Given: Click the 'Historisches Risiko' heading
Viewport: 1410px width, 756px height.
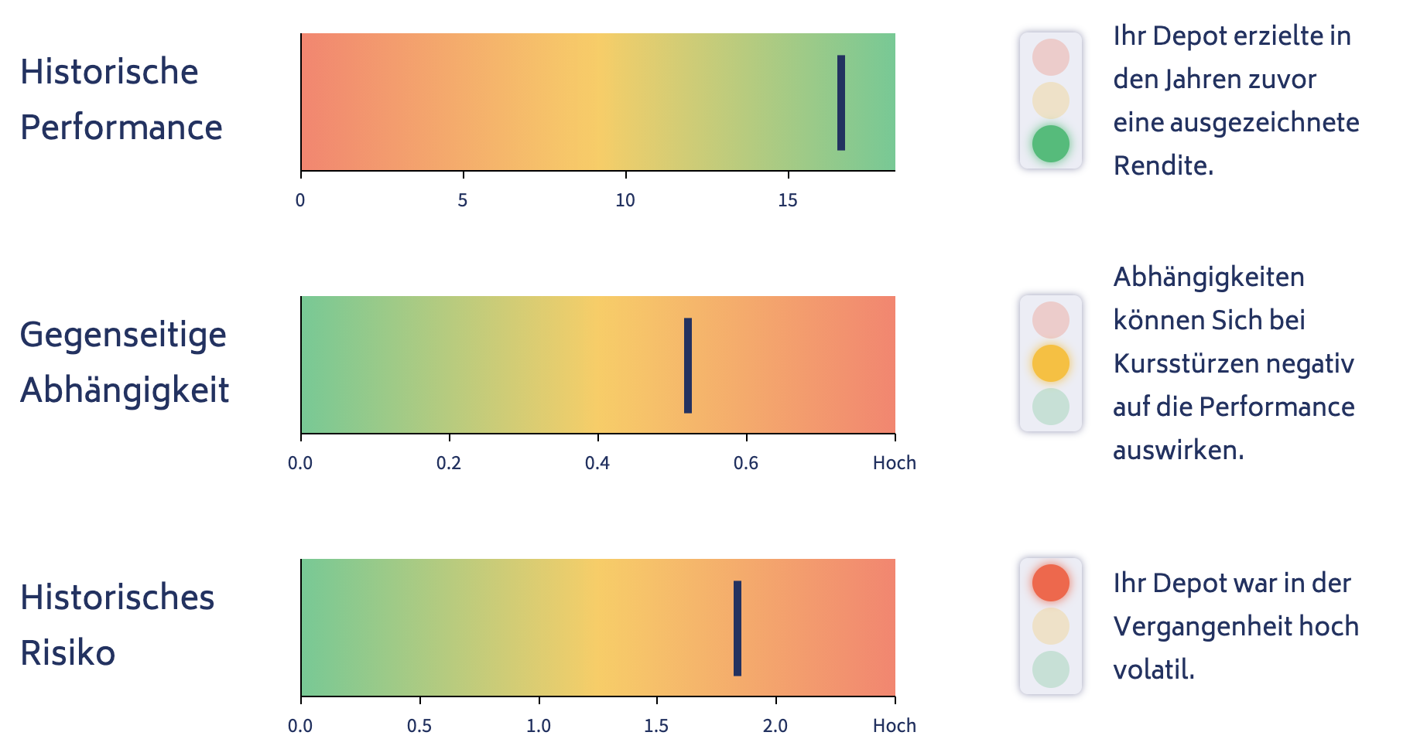Looking at the screenshot, I should click(x=118, y=625).
